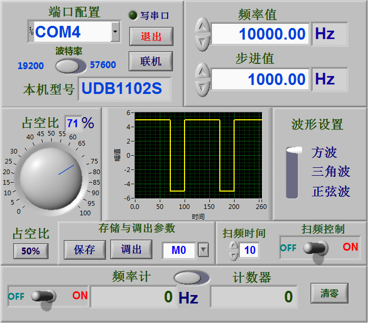Click the Hz unit box beside 步进值
368x323 pixels.
(x=330, y=79)
